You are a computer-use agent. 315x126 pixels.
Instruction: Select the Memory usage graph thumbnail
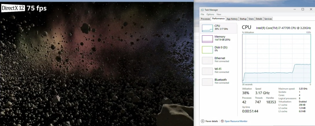pyautogui.click(x=207, y=39)
